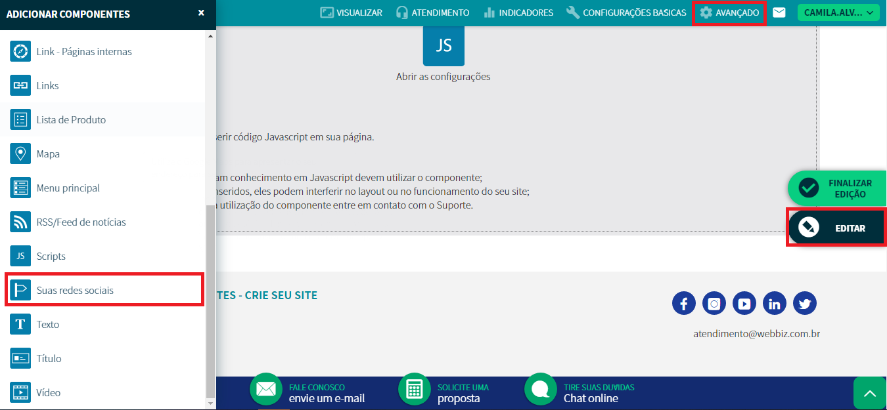Click the Twitter social icon
The image size is (887, 410).
pos(805,304)
